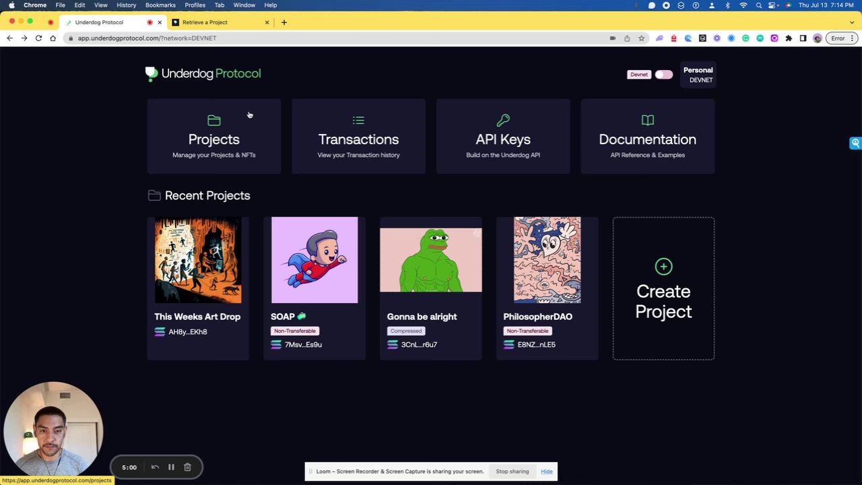The height and width of the screenshot is (485, 862).
Task: Click the Error update button
Action: pyautogui.click(x=841, y=38)
